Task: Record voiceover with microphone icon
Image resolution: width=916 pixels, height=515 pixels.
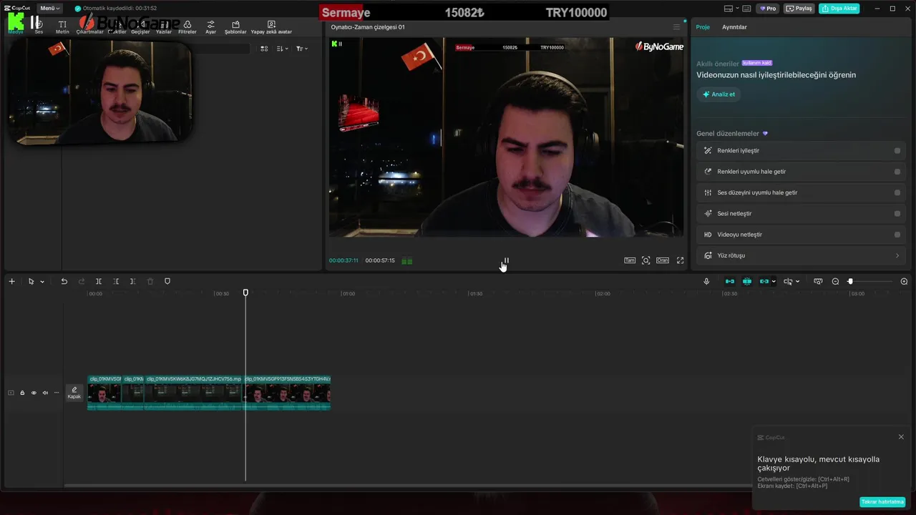Action: coord(706,281)
